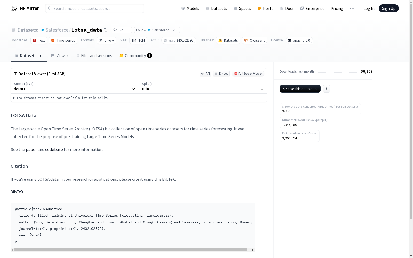Click the three-dot more options icon
The image size is (413, 258).
tap(326, 89)
